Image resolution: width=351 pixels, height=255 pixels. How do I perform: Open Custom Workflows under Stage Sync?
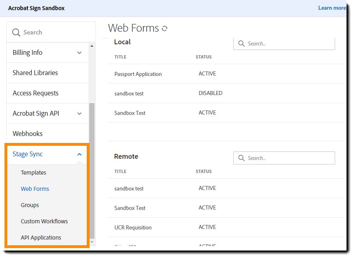pyautogui.click(x=44, y=221)
